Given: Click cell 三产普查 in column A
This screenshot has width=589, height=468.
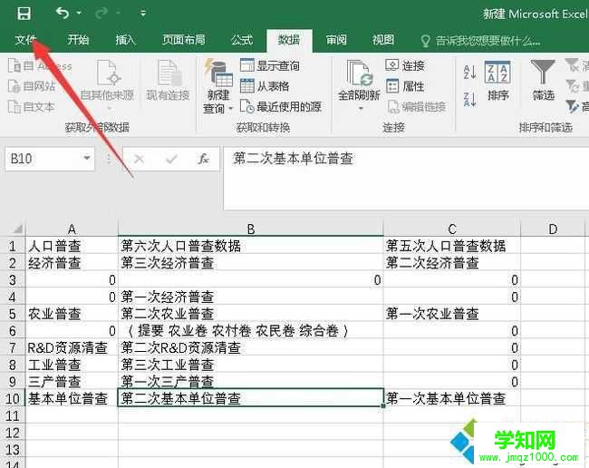Looking at the screenshot, I should tap(72, 382).
